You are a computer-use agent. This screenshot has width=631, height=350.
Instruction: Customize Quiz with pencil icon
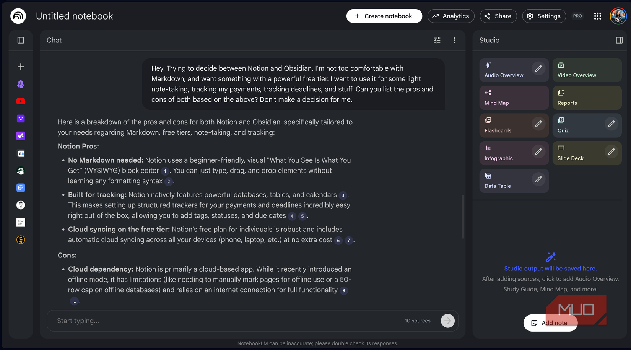click(611, 124)
